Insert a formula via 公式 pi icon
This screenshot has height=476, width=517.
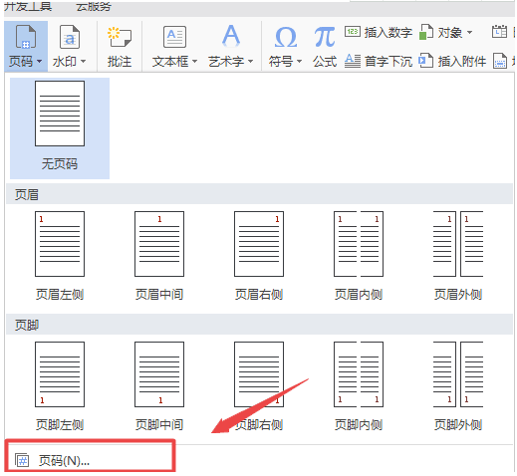[x=325, y=37]
